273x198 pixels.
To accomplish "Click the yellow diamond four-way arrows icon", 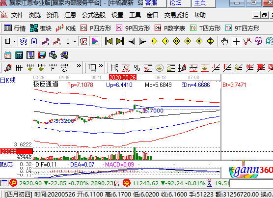I will (x=199, y=41).
